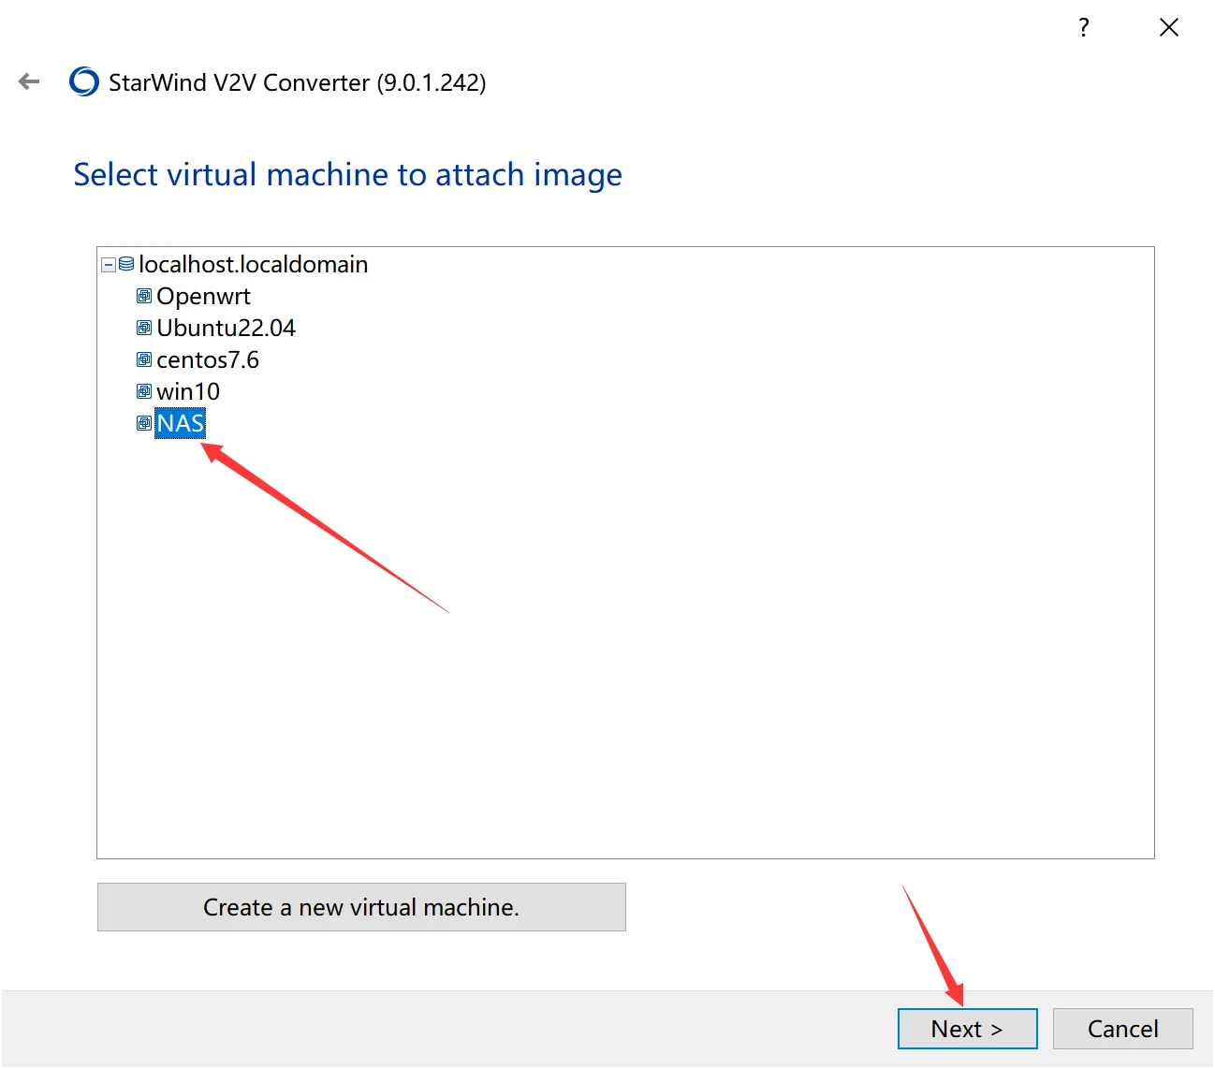
Task: Open the help question mark
Action: point(1084,27)
